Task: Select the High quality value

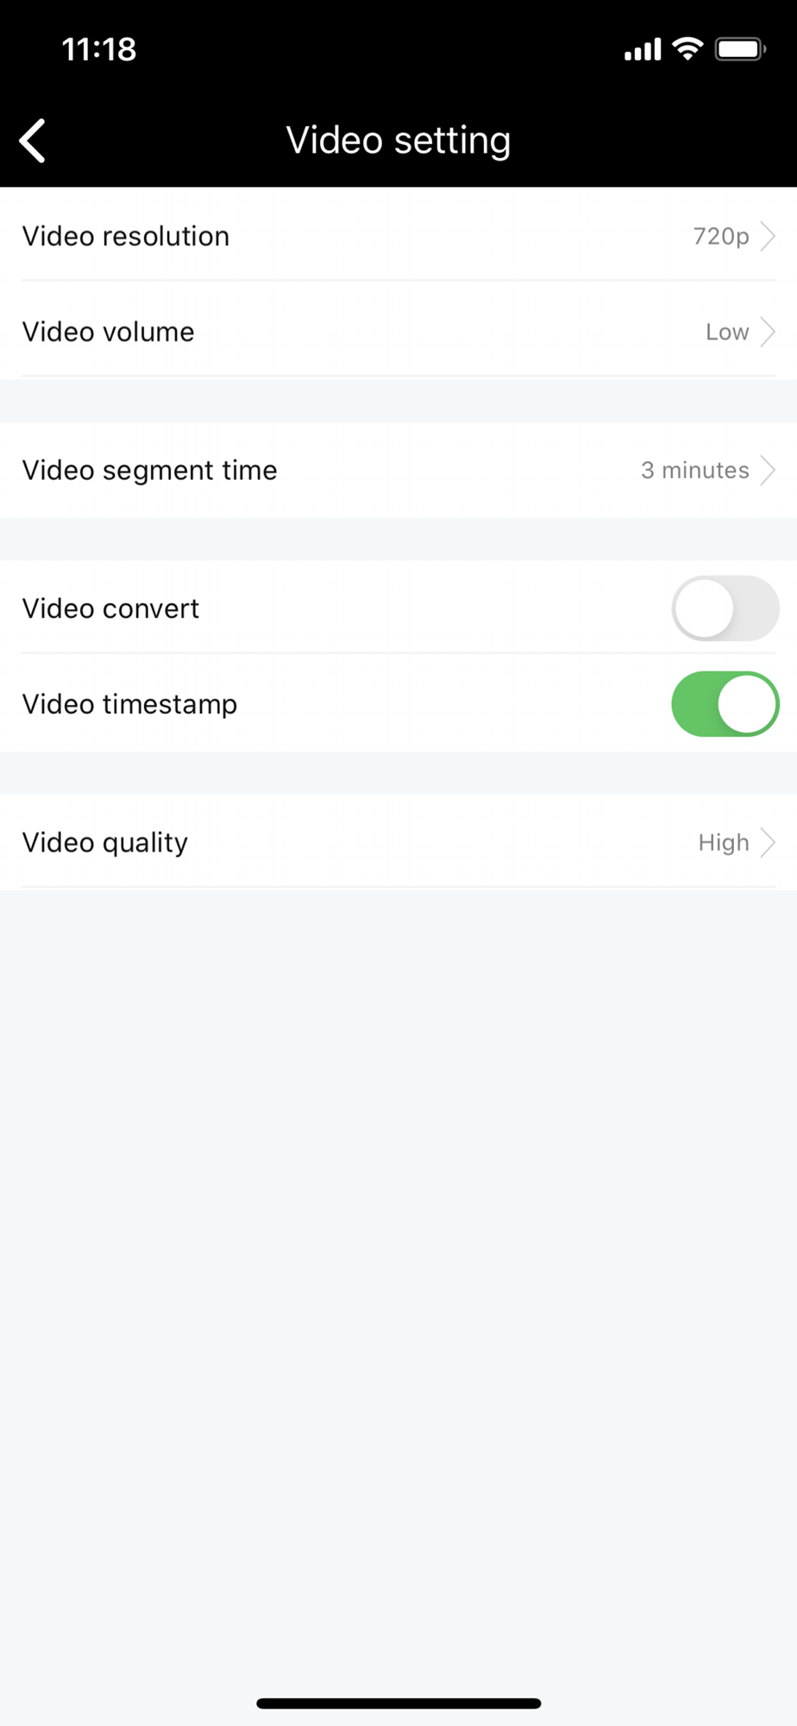Action: point(724,843)
